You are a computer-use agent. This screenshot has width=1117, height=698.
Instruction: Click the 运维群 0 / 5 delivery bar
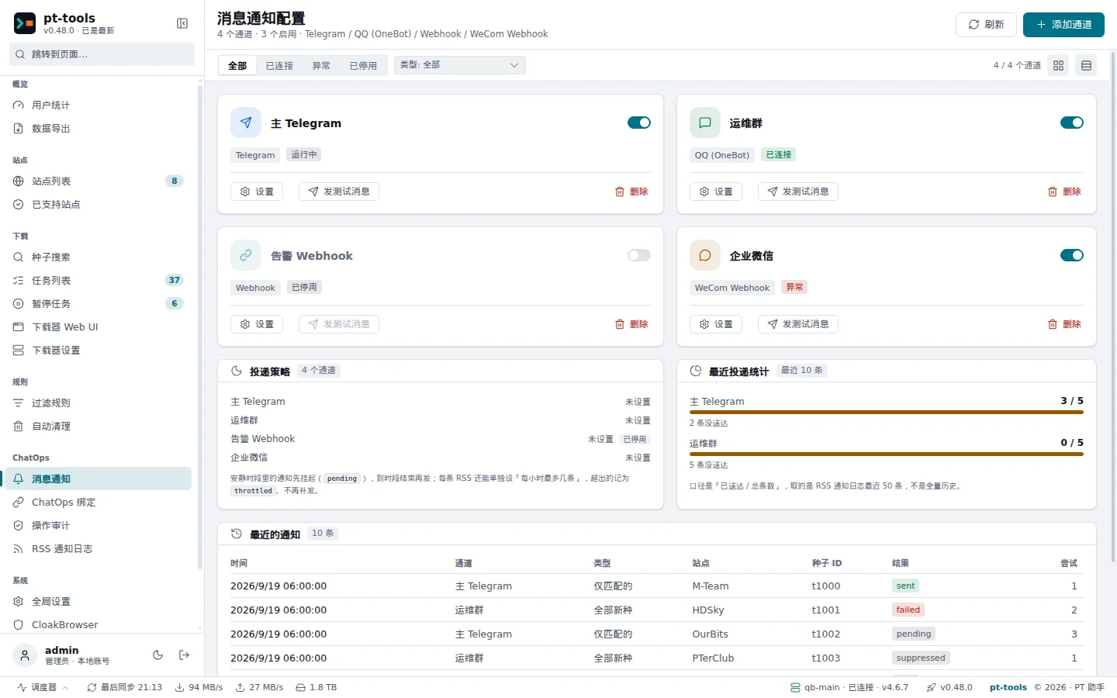point(887,454)
